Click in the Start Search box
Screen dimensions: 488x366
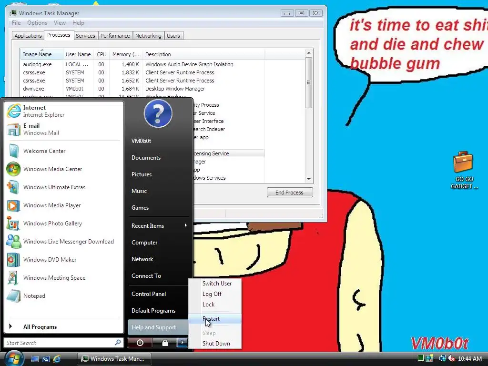tap(59, 343)
